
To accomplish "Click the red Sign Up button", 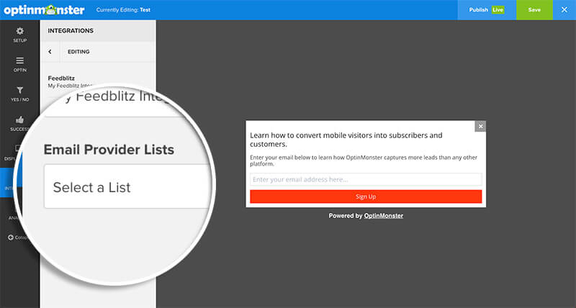I will click(366, 196).
